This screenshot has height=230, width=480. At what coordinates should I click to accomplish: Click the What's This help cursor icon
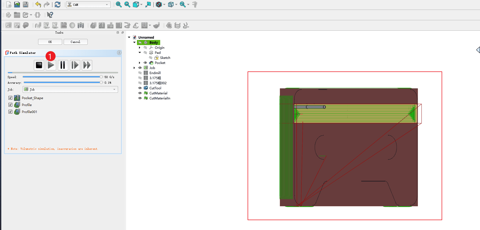(50, 15)
